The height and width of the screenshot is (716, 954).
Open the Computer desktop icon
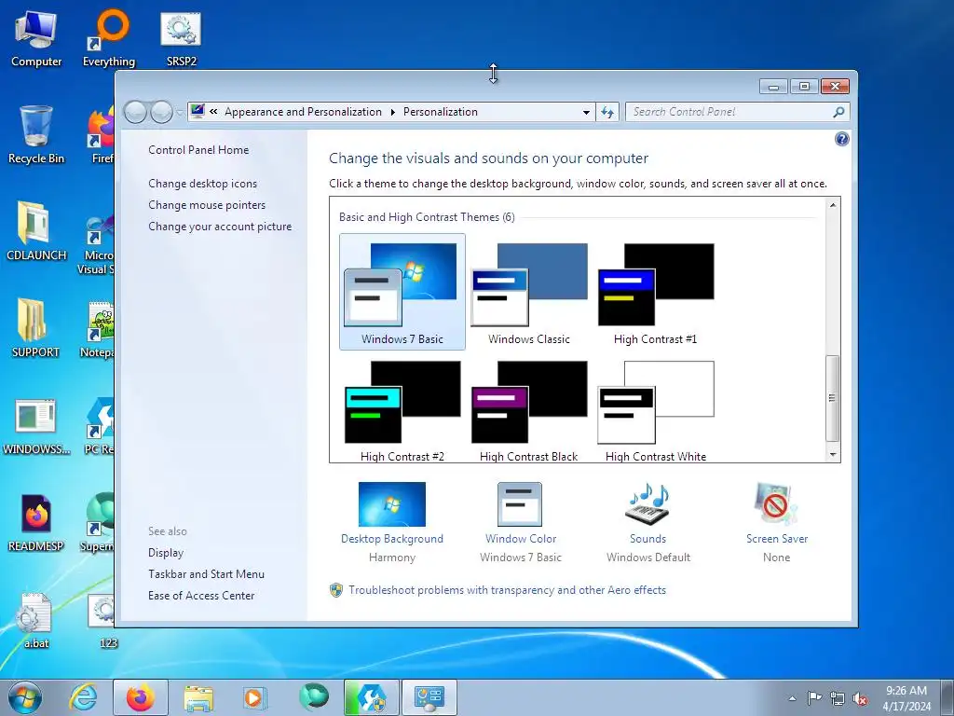pos(36,39)
